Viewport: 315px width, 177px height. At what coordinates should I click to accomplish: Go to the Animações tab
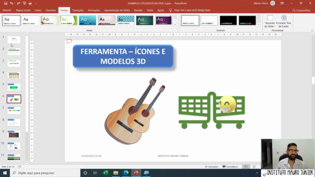(x=94, y=10)
